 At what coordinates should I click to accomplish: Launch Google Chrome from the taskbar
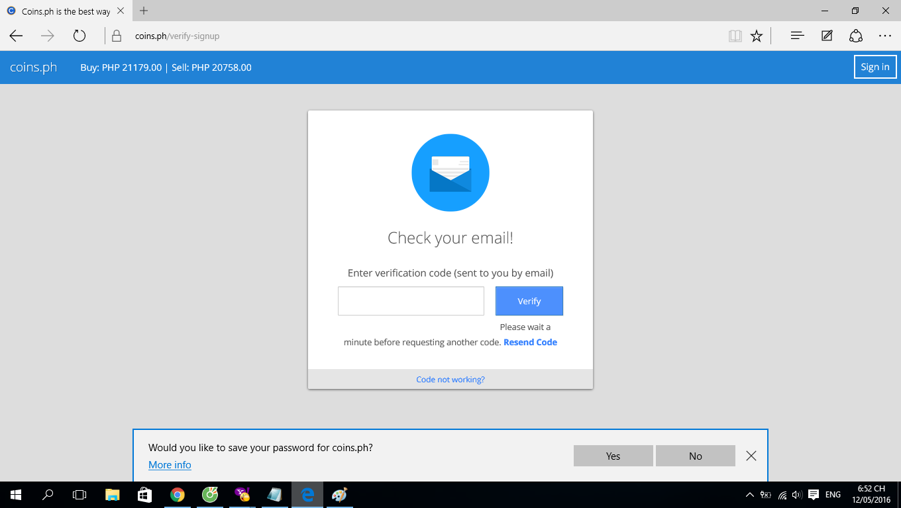click(x=177, y=495)
